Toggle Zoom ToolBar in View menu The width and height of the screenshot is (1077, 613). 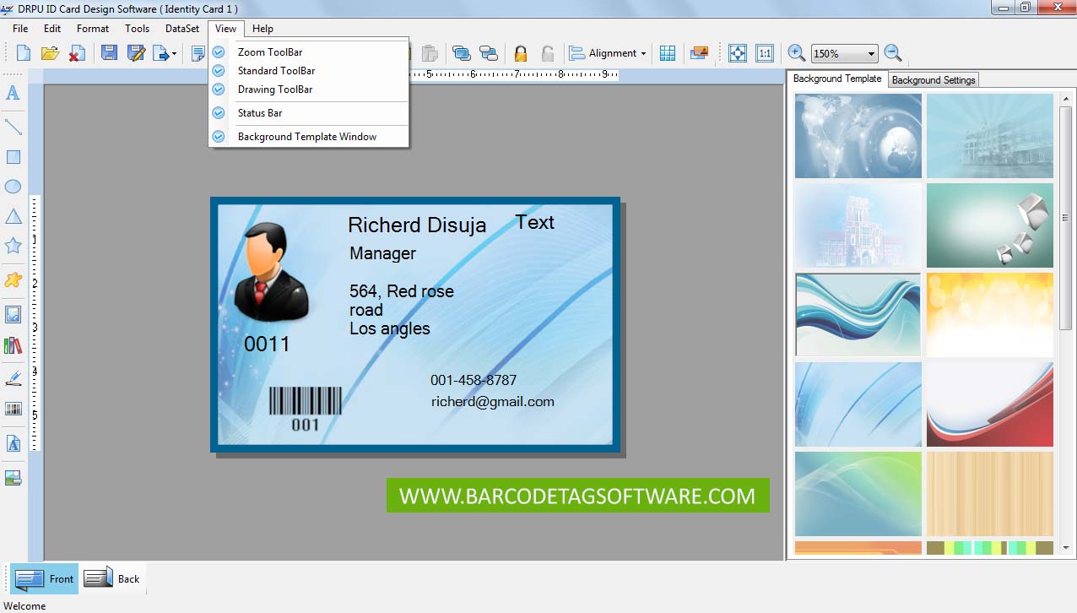pos(309,52)
